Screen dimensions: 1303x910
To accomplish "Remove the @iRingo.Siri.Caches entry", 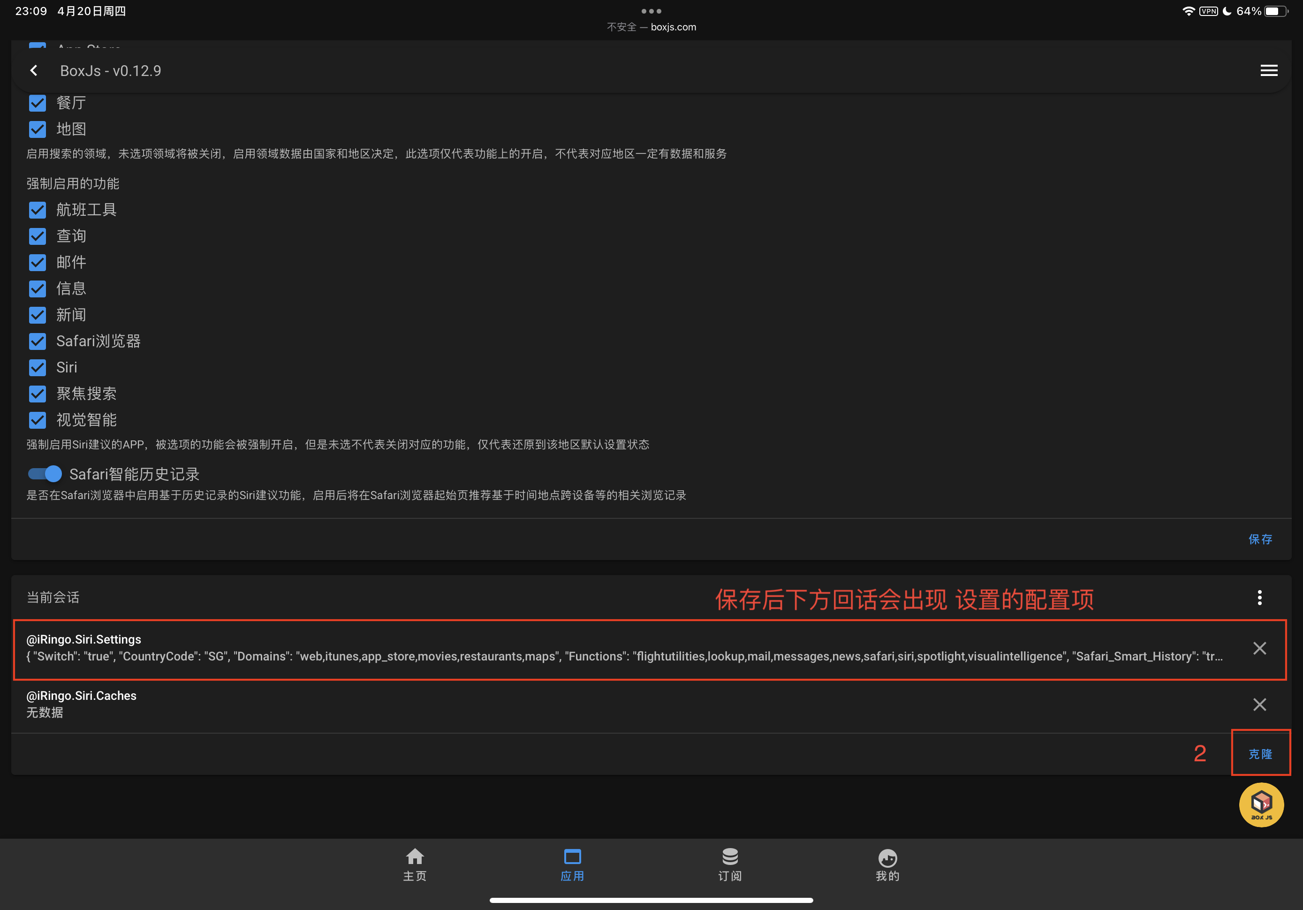I will [x=1259, y=705].
